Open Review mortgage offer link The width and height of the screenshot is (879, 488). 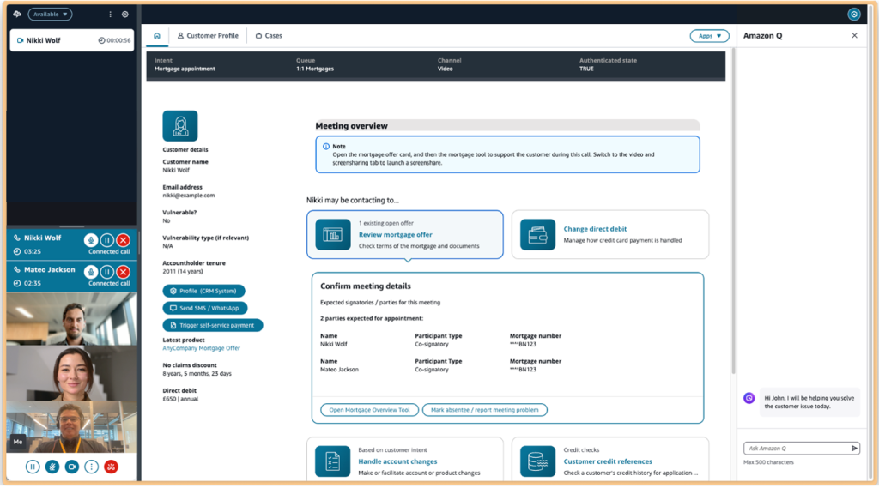coord(395,235)
